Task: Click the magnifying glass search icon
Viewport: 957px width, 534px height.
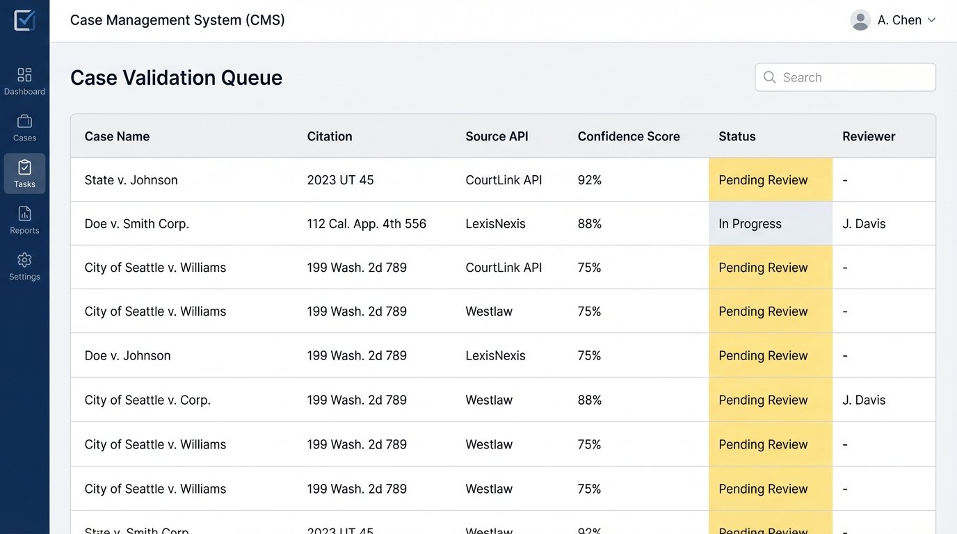Action: [x=769, y=77]
